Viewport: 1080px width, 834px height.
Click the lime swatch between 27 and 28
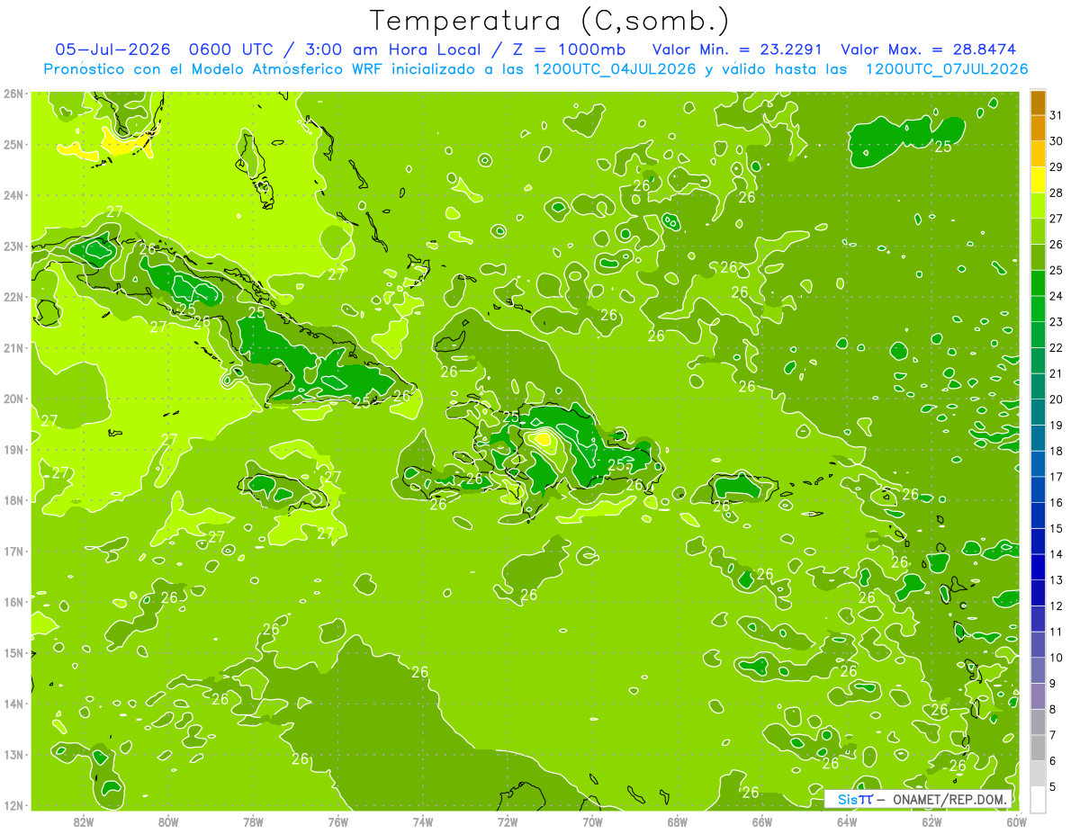[1038, 205]
